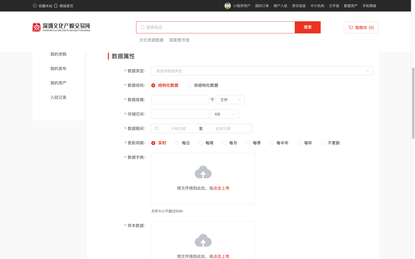Viewport: 415px width, 259px height.
Task: Click the page vertical scrollbar
Action: 413,103
